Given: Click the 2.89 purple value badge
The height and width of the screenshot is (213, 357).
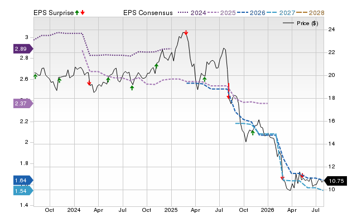Looking at the screenshot, I should (x=23, y=49).
